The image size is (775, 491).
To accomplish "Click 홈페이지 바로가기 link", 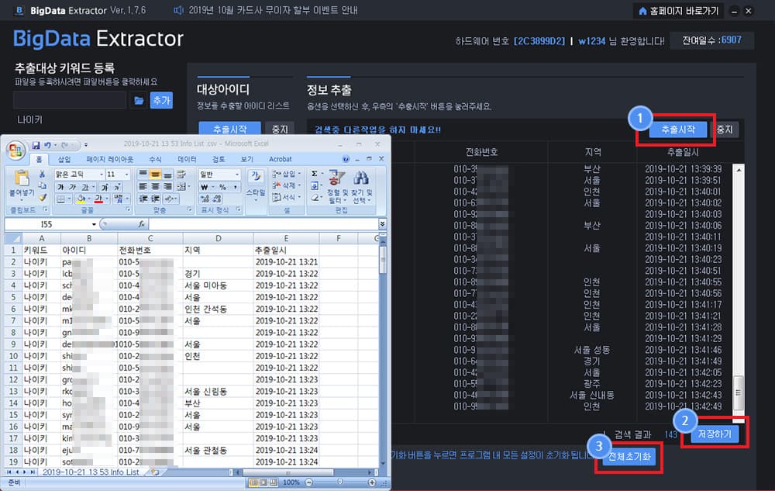I will click(678, 10).
